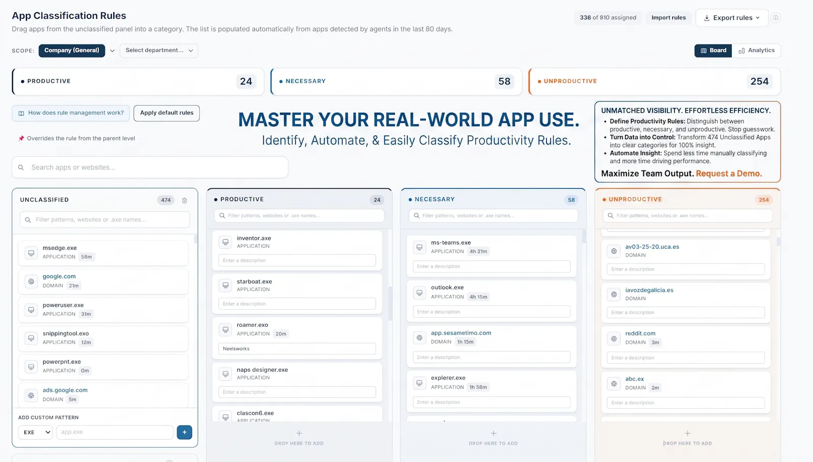Expand the Company (General) scope chevron
The height and width of the screenshot is (462, 813).
(x=112, y=51)
